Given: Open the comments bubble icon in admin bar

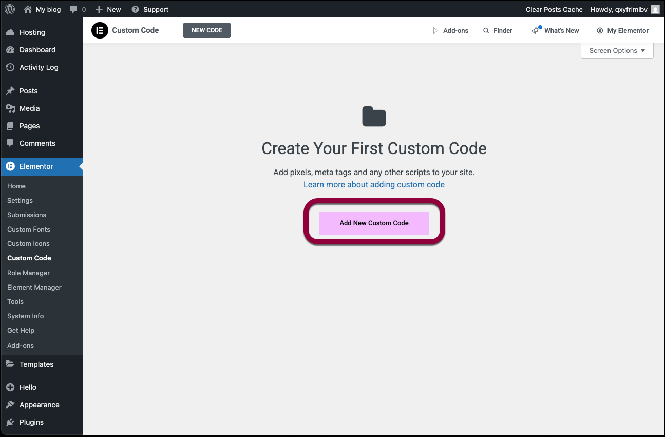Looking at the screenshot, I should click(74, 9).
